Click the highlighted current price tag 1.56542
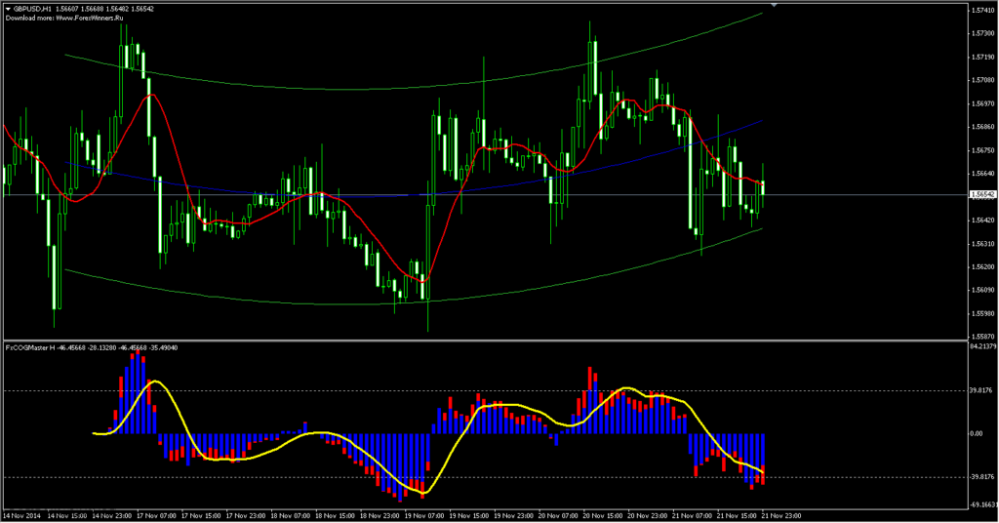Image resolution: width=999 pixels, height=523 pixels. click(x=982, y=195)
